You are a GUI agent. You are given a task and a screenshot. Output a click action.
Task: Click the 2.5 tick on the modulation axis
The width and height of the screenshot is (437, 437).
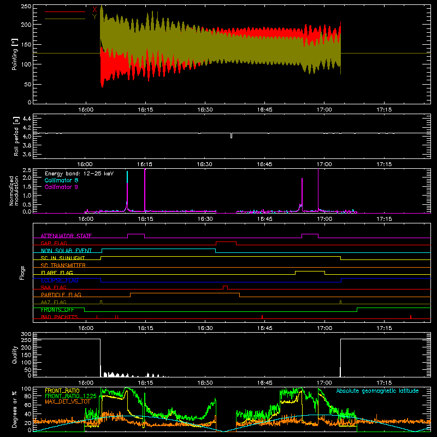tap(27, 170)
